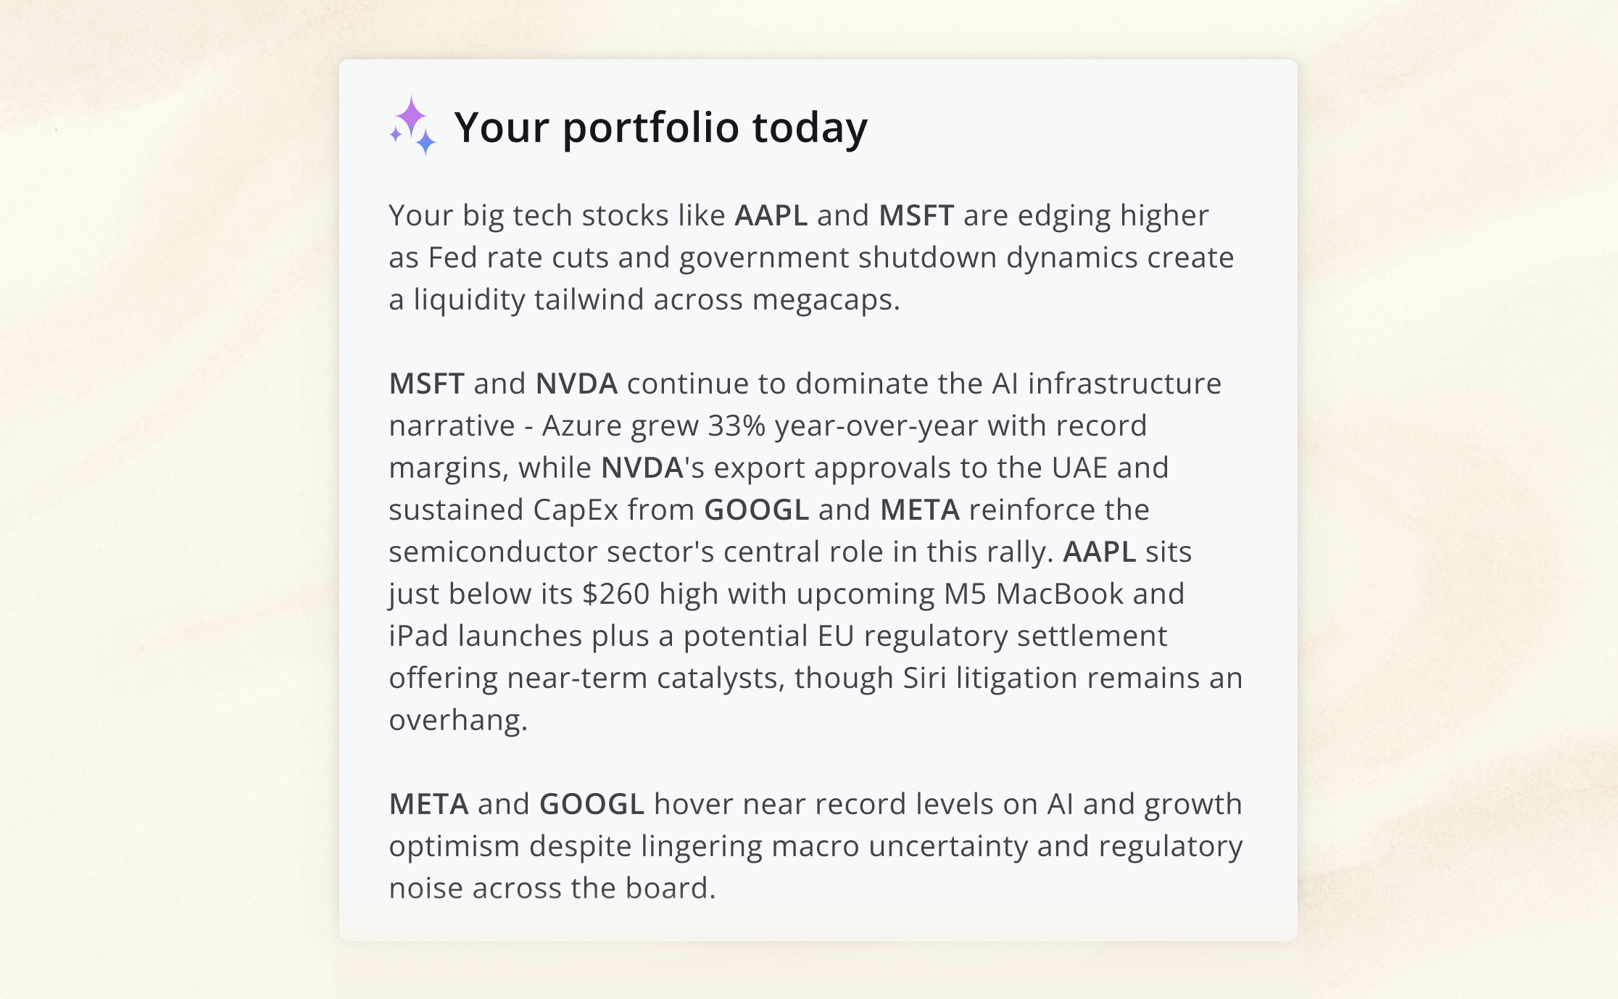The height and width of the screenshot is (999, 1618).
Task: Click NVDA before "continue to dominate"
Action: click(576, 384)
